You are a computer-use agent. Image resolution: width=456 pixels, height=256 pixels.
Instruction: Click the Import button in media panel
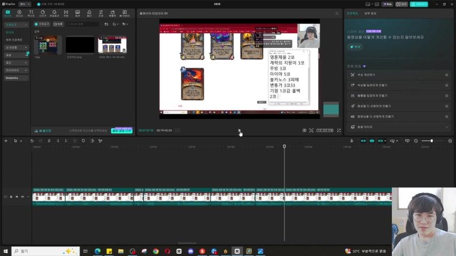(x=42, y=24)
